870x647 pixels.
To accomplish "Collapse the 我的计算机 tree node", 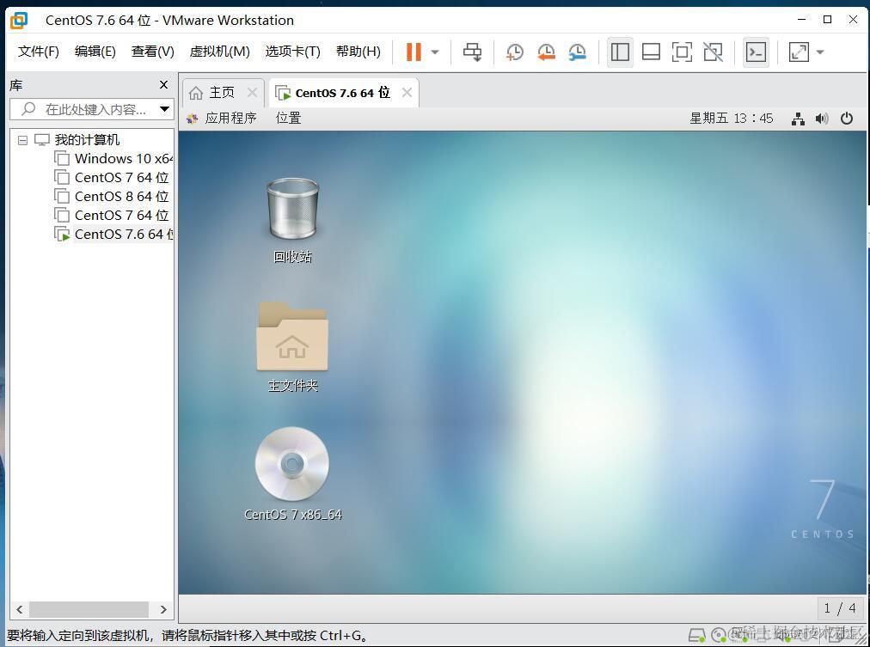I will [x=22, y=140].
